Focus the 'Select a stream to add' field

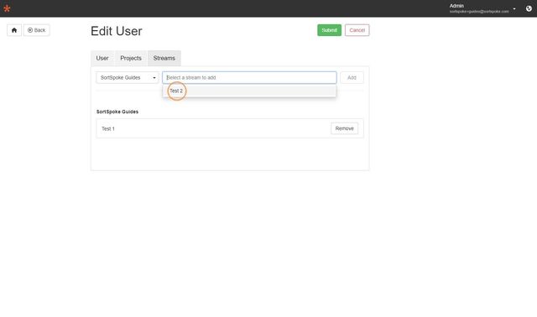click(249, 78)
